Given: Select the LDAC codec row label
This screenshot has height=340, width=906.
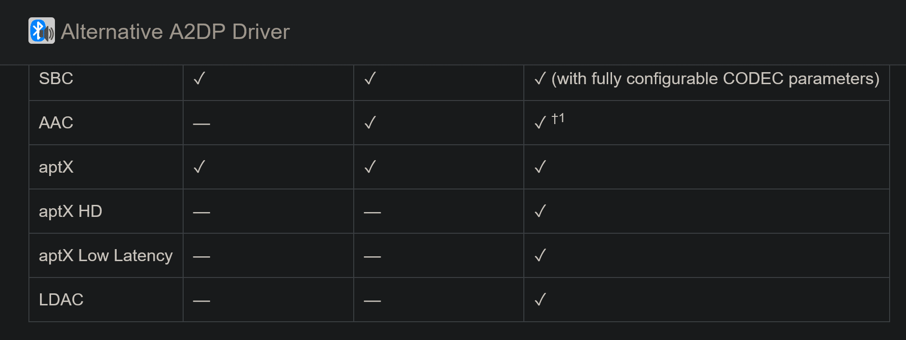Looking at the screenshot, I should pyautogui.click(x=61, y=300).
